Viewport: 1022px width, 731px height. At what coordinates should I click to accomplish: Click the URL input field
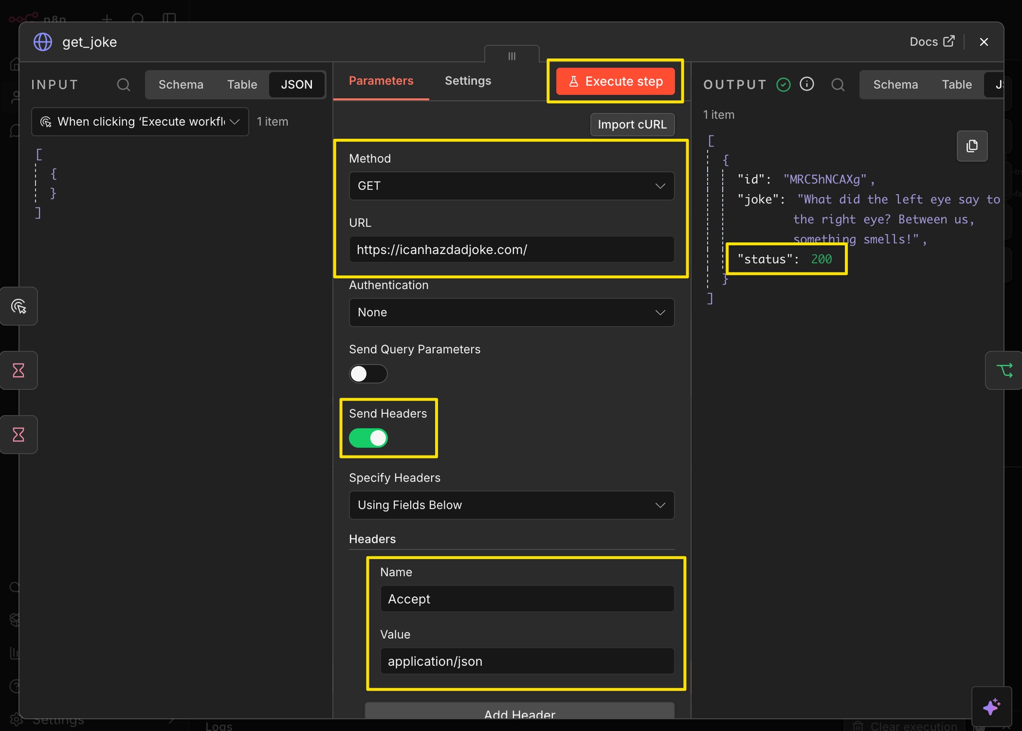click(x=511, y=249)
